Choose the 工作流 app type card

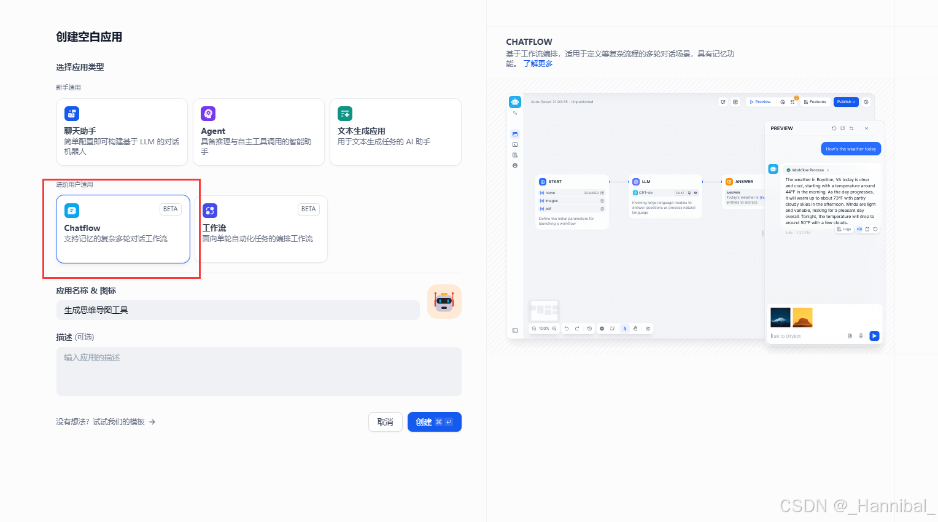[x=261, y=229]
